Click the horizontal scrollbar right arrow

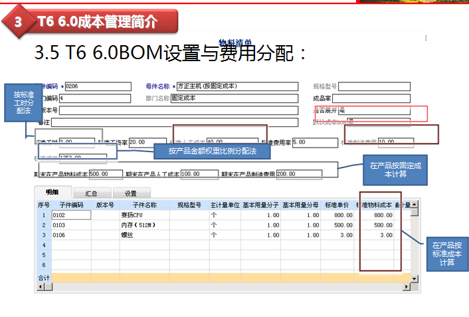406,287
